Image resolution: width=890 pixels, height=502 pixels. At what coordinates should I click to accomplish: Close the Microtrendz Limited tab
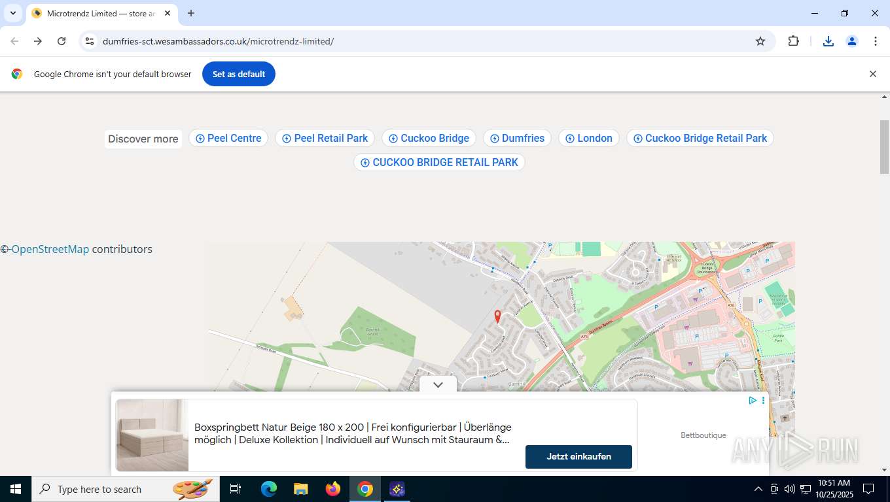[x=168, y=13]
